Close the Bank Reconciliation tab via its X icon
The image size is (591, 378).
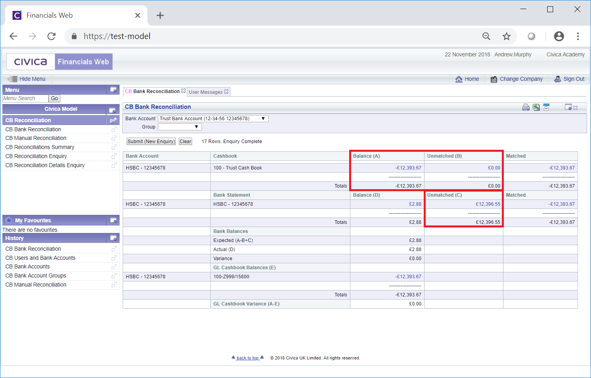183,91
